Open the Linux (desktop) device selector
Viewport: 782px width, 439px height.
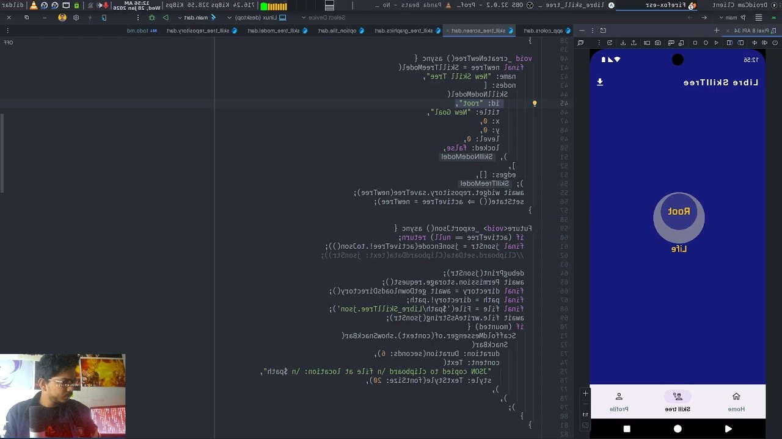point(257,17)
